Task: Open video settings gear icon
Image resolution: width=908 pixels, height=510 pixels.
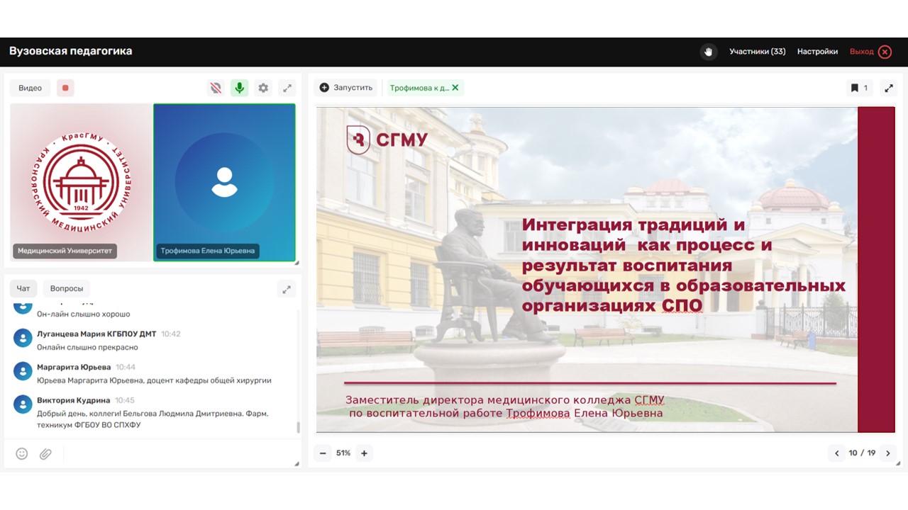Action: click(263, 88)
